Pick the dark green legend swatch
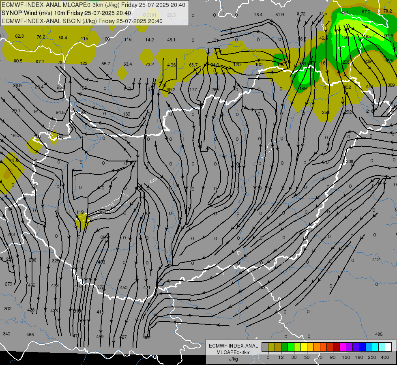The height and width of the screenshot is (365, 397). click(284, 347)
